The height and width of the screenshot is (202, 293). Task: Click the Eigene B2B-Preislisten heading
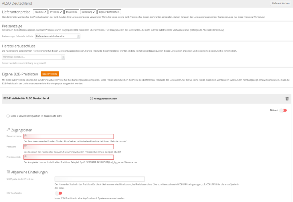click(20, 74)
